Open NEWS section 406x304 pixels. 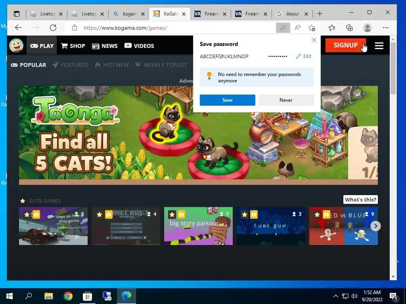pyautogui.click(x=105, y=46)
